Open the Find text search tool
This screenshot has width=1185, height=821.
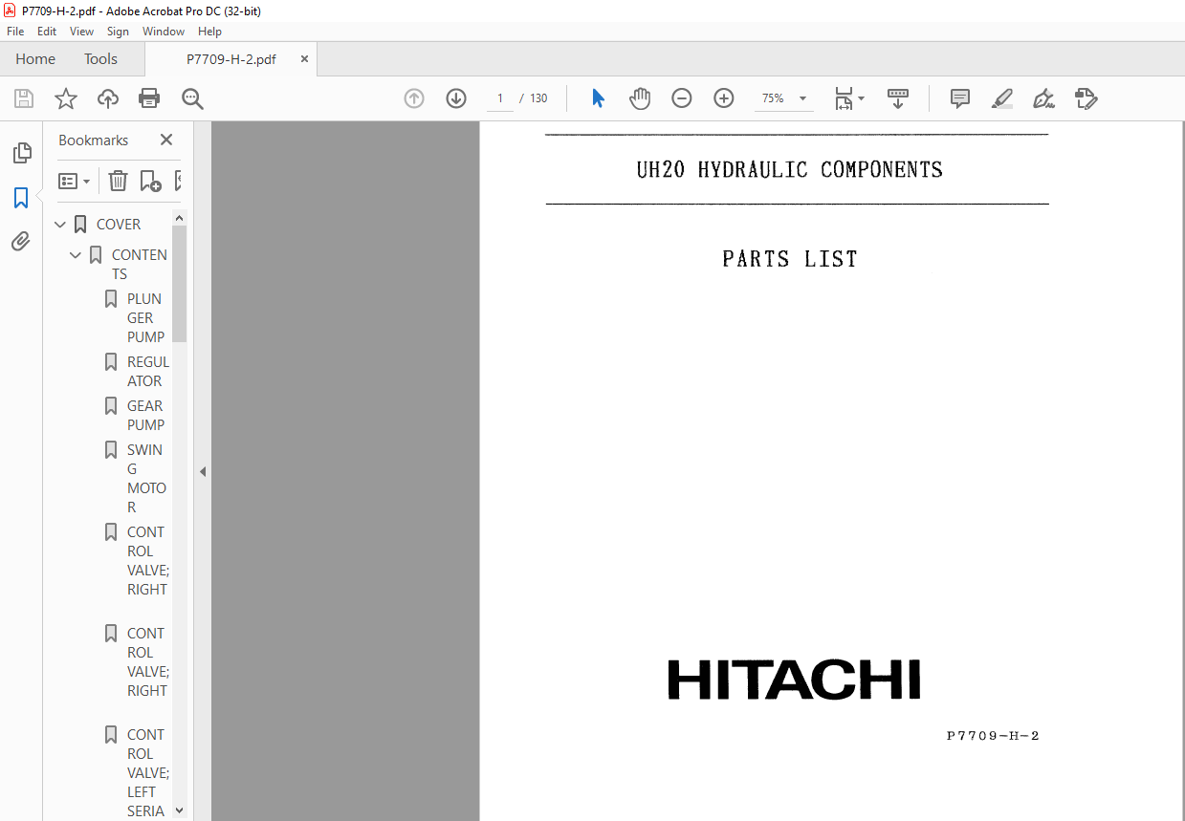[192, 98]
